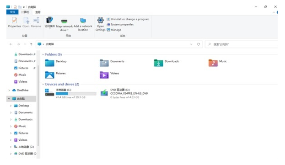Collapse the Devices and drives (2) group
Viewport: 285px width, 165px height.
[x=43, y=84]
